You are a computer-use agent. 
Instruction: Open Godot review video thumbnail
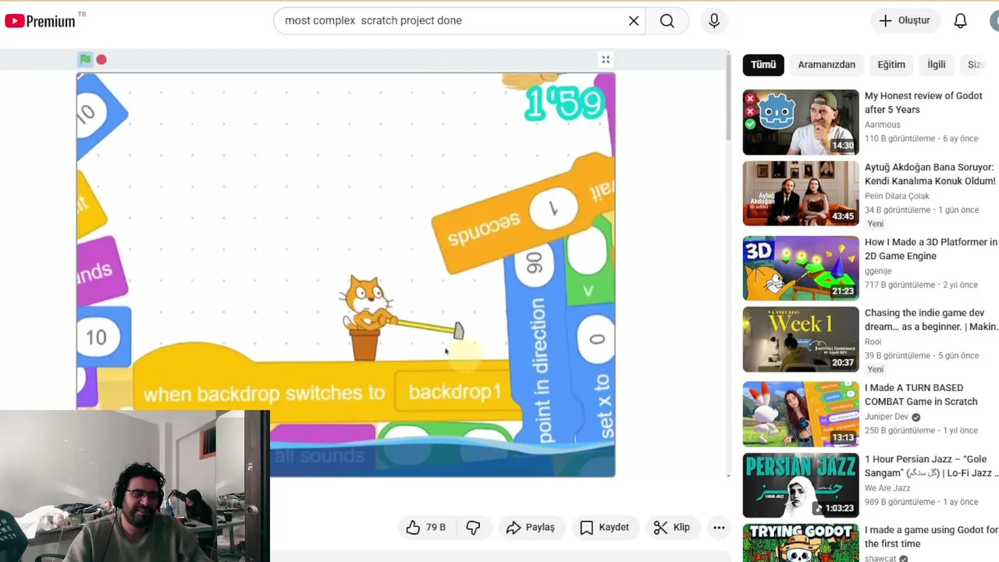(801, 123)
